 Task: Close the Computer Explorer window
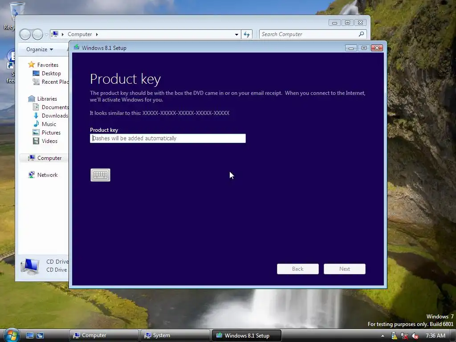360,23
